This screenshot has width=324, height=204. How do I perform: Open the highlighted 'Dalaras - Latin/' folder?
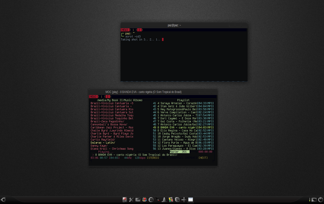(x=103, y=143)
